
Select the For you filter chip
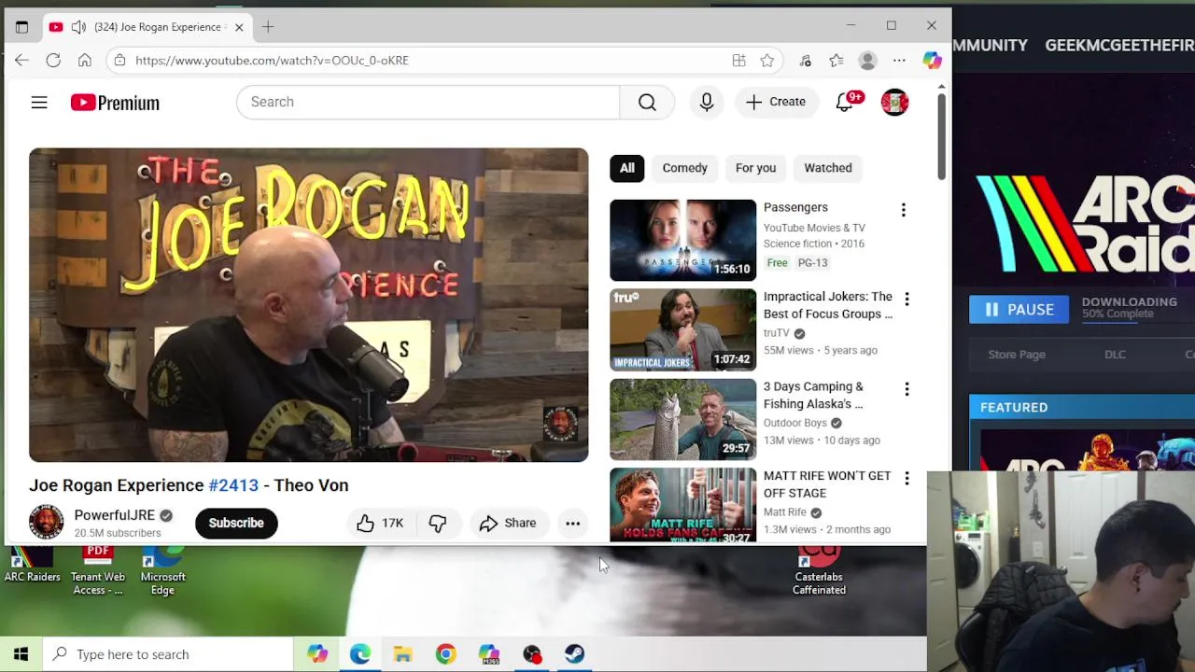pyautogui.click(x=755, y=168)
